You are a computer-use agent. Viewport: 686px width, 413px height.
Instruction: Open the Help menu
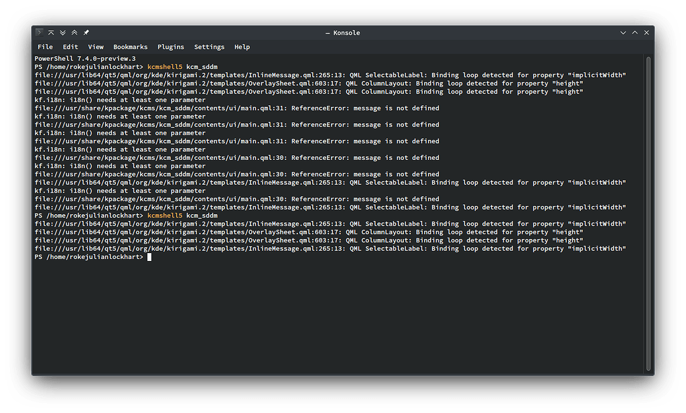click(242, 47)
